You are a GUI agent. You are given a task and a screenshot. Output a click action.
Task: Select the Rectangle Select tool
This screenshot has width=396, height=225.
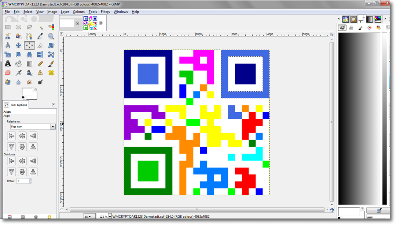coord(8,27)
